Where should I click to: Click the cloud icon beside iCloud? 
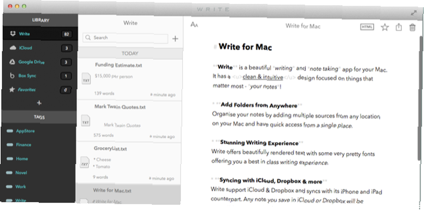point(13,48)
